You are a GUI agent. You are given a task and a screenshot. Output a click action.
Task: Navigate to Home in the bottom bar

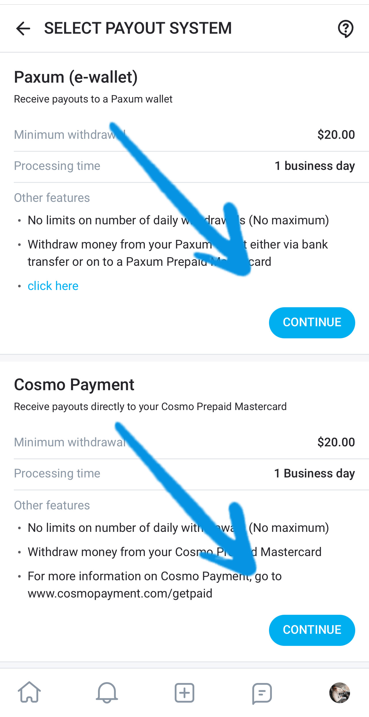(x=29, y=693)
